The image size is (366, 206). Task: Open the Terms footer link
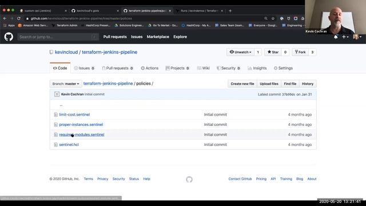89,179
